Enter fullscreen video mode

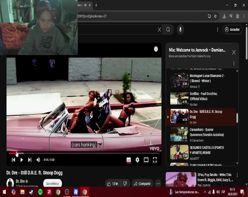[155, 160]
